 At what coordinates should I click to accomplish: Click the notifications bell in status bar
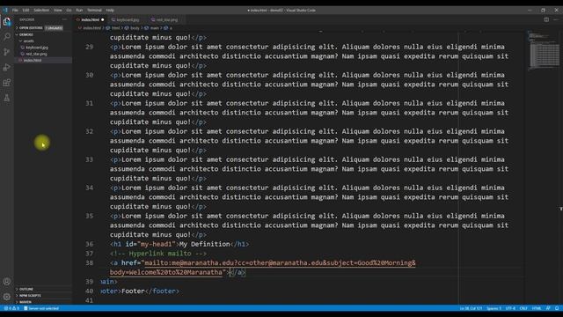coord(557,308)
